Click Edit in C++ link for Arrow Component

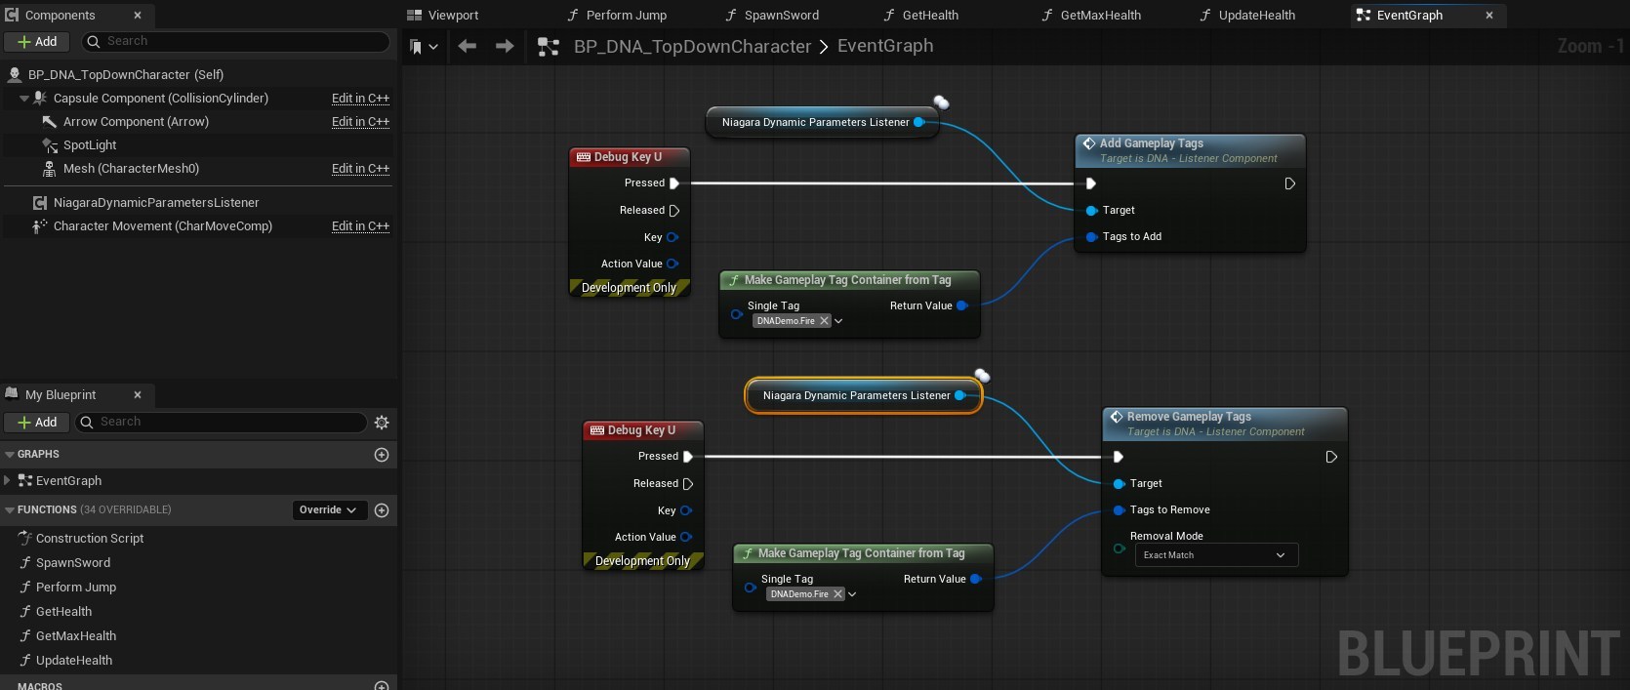[x=360, y=122]
